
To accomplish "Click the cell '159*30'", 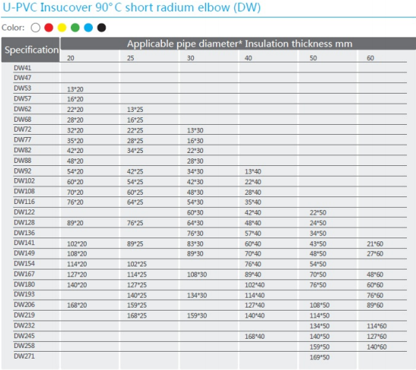I will tap(197, 316).
